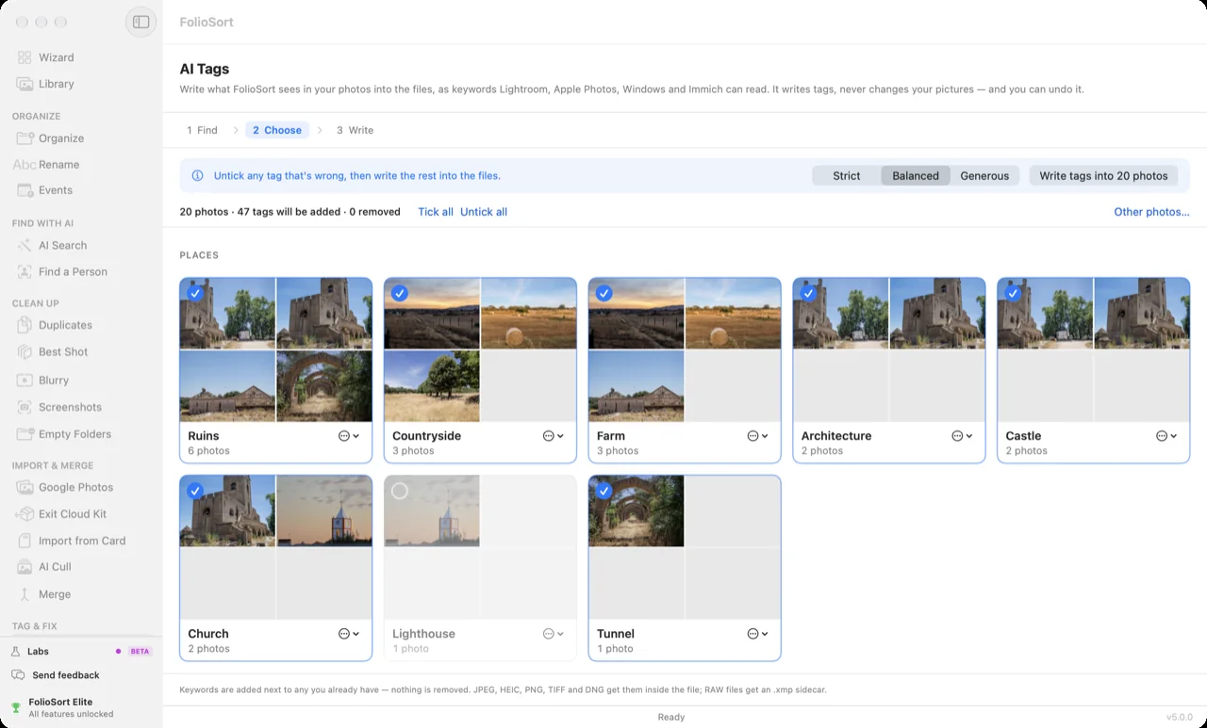Click the Send feedback icon
This screenshot has height=728, width=1207.
[17, 675]
